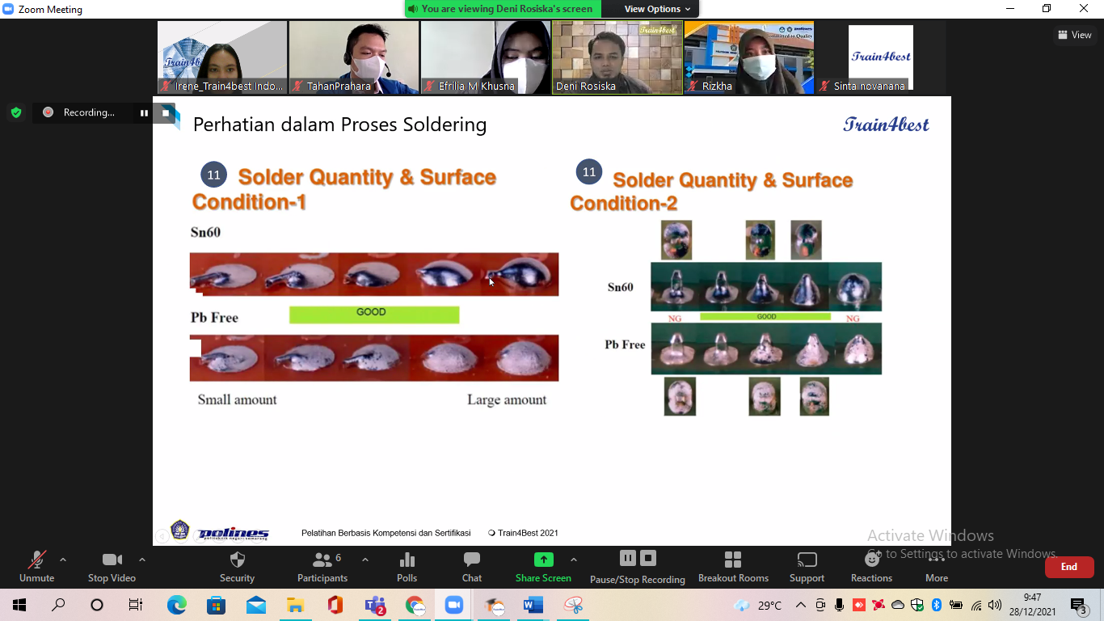The image size is (1104, 621).
Task: Open Microsoft Word from the taskbar
Action: [533, 605]
